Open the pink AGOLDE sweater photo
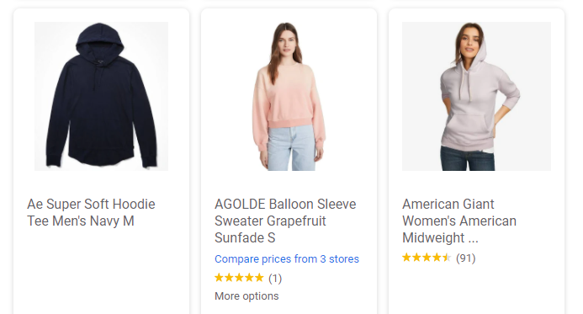Image resolution: width=583 pixels, height=314 pixels. click(x=289, y=96)
